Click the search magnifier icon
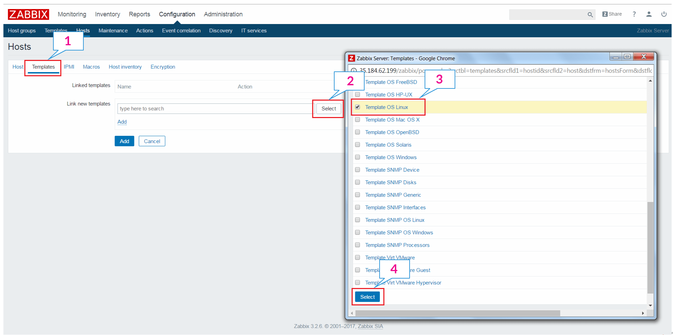Image resolution: width=673 pixels, height=335 pixels. coord(590,15)
